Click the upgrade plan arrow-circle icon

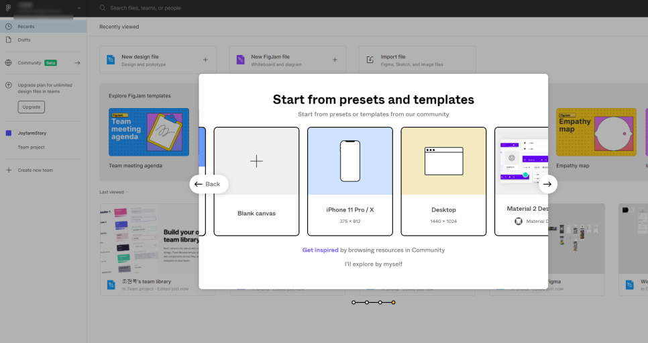[x=9, y=85]
